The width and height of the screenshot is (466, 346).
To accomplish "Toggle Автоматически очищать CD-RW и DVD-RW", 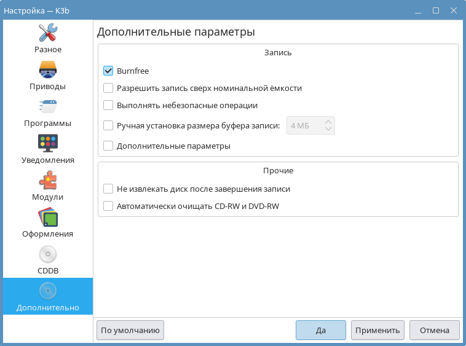I will point(108,206).
